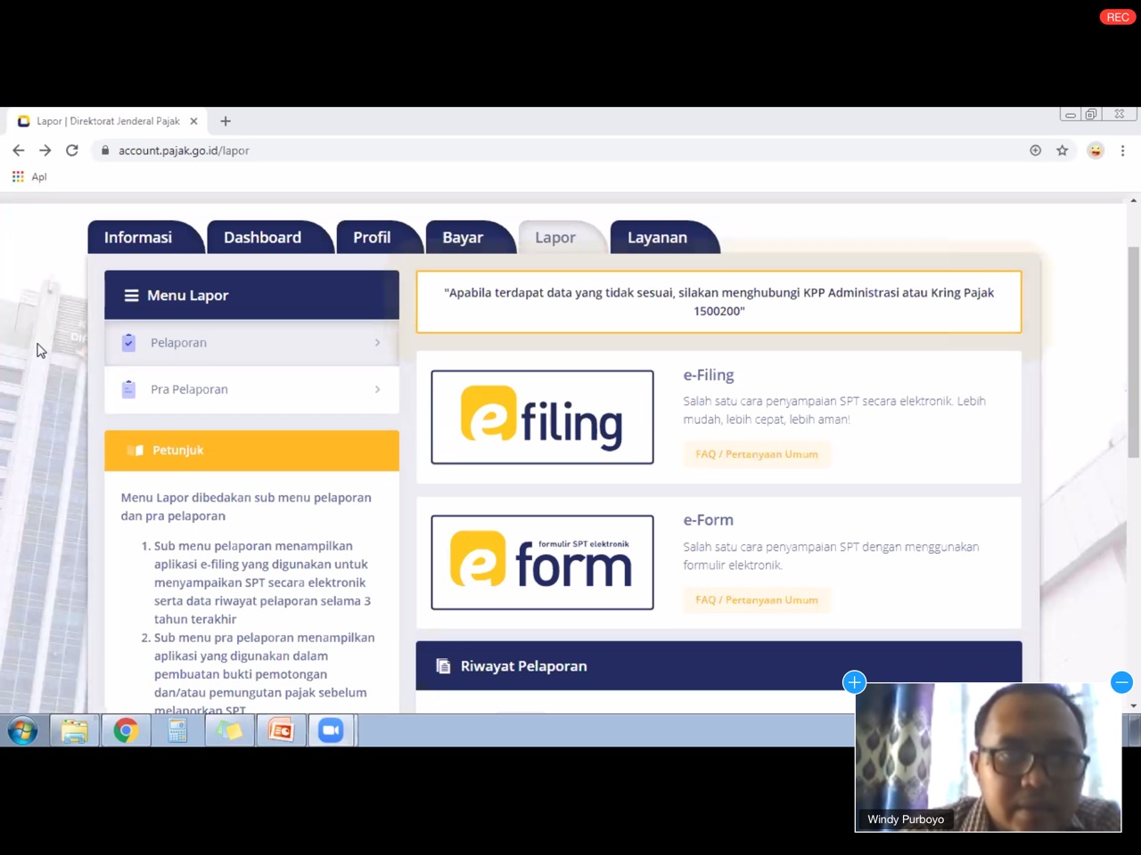Expand the Pra Pelaporan submenu

251,389
